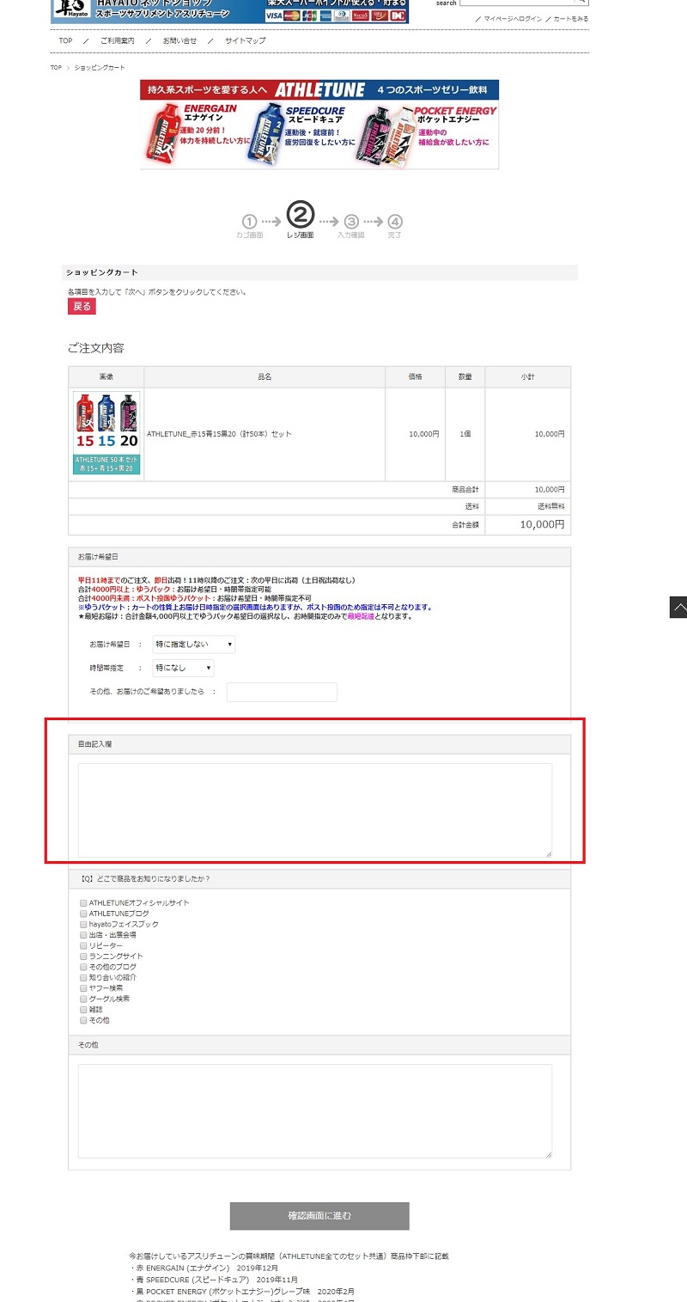Screen dimensions: 687x1302
Task: Click the credit card logos banner
Action: tap(336, 15)
